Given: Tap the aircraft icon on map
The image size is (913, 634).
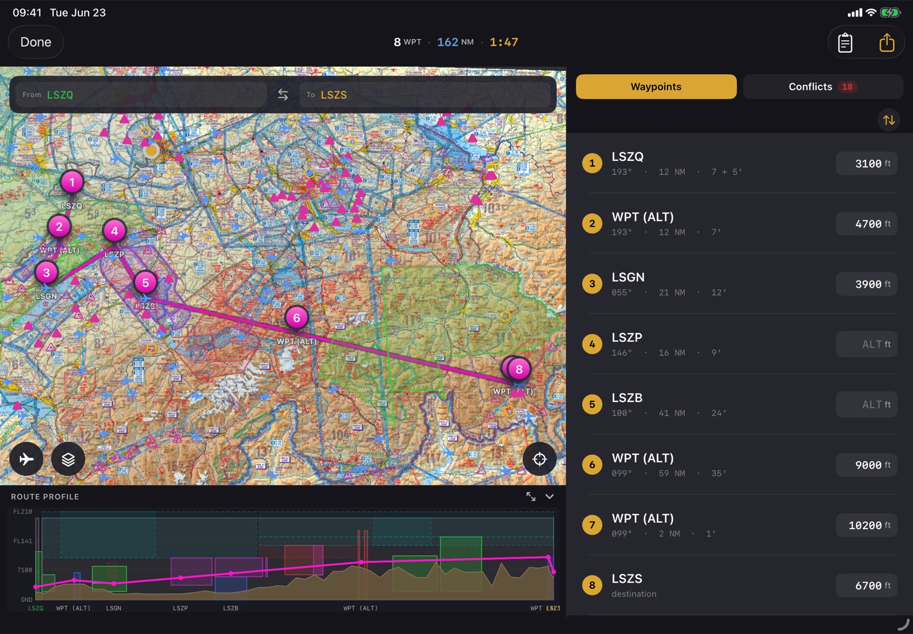Looking at the screenshot, I should [26, 459].
